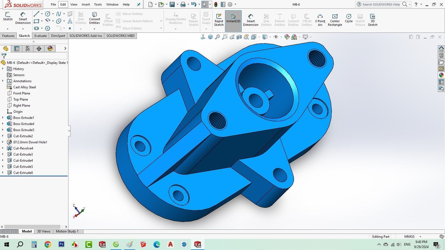
Task: Expand the History folder
Action: (3, 69)
